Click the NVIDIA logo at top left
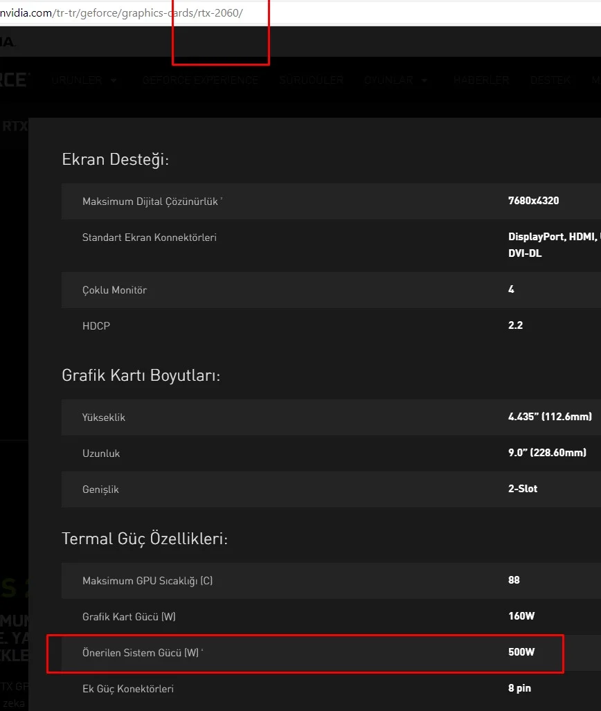Image resolution: width=601 pixels, height=711 pixels. tap(7, 42)
